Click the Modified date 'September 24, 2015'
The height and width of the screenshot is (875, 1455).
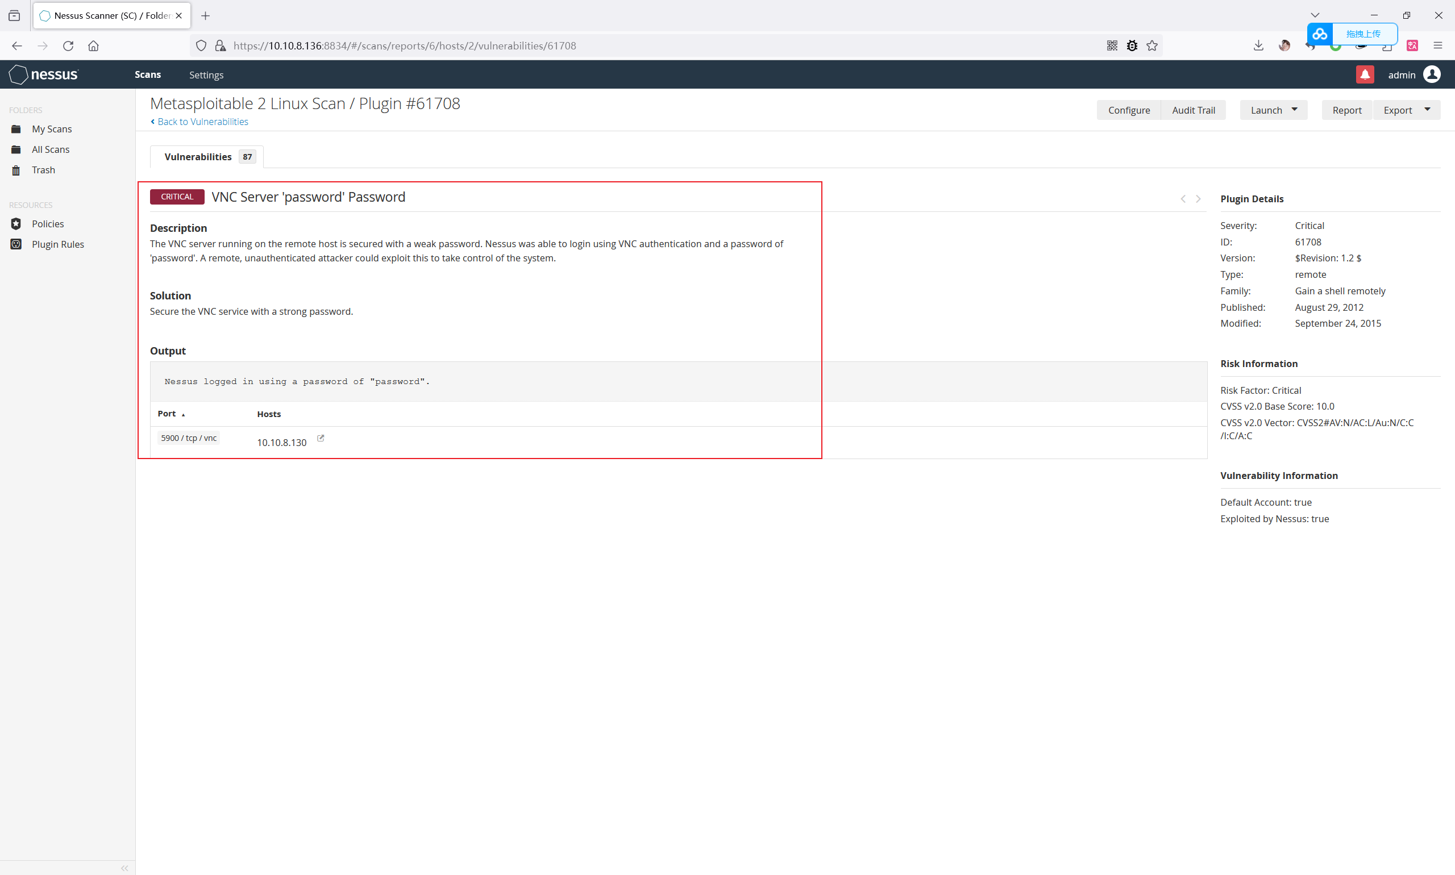coord(1337,323)
